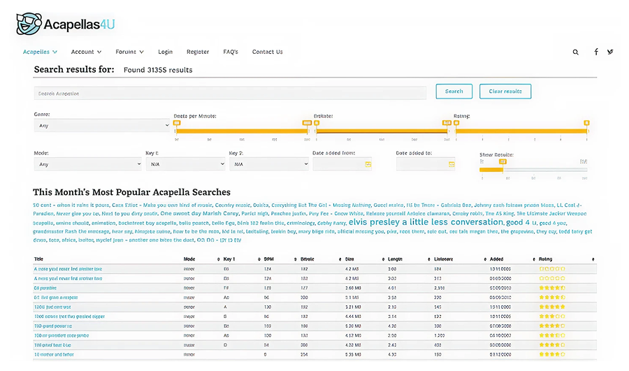This screenshot has height=371, width=629.
Task: Focus the Search Acapellas text field
Action: coord(230,94)
